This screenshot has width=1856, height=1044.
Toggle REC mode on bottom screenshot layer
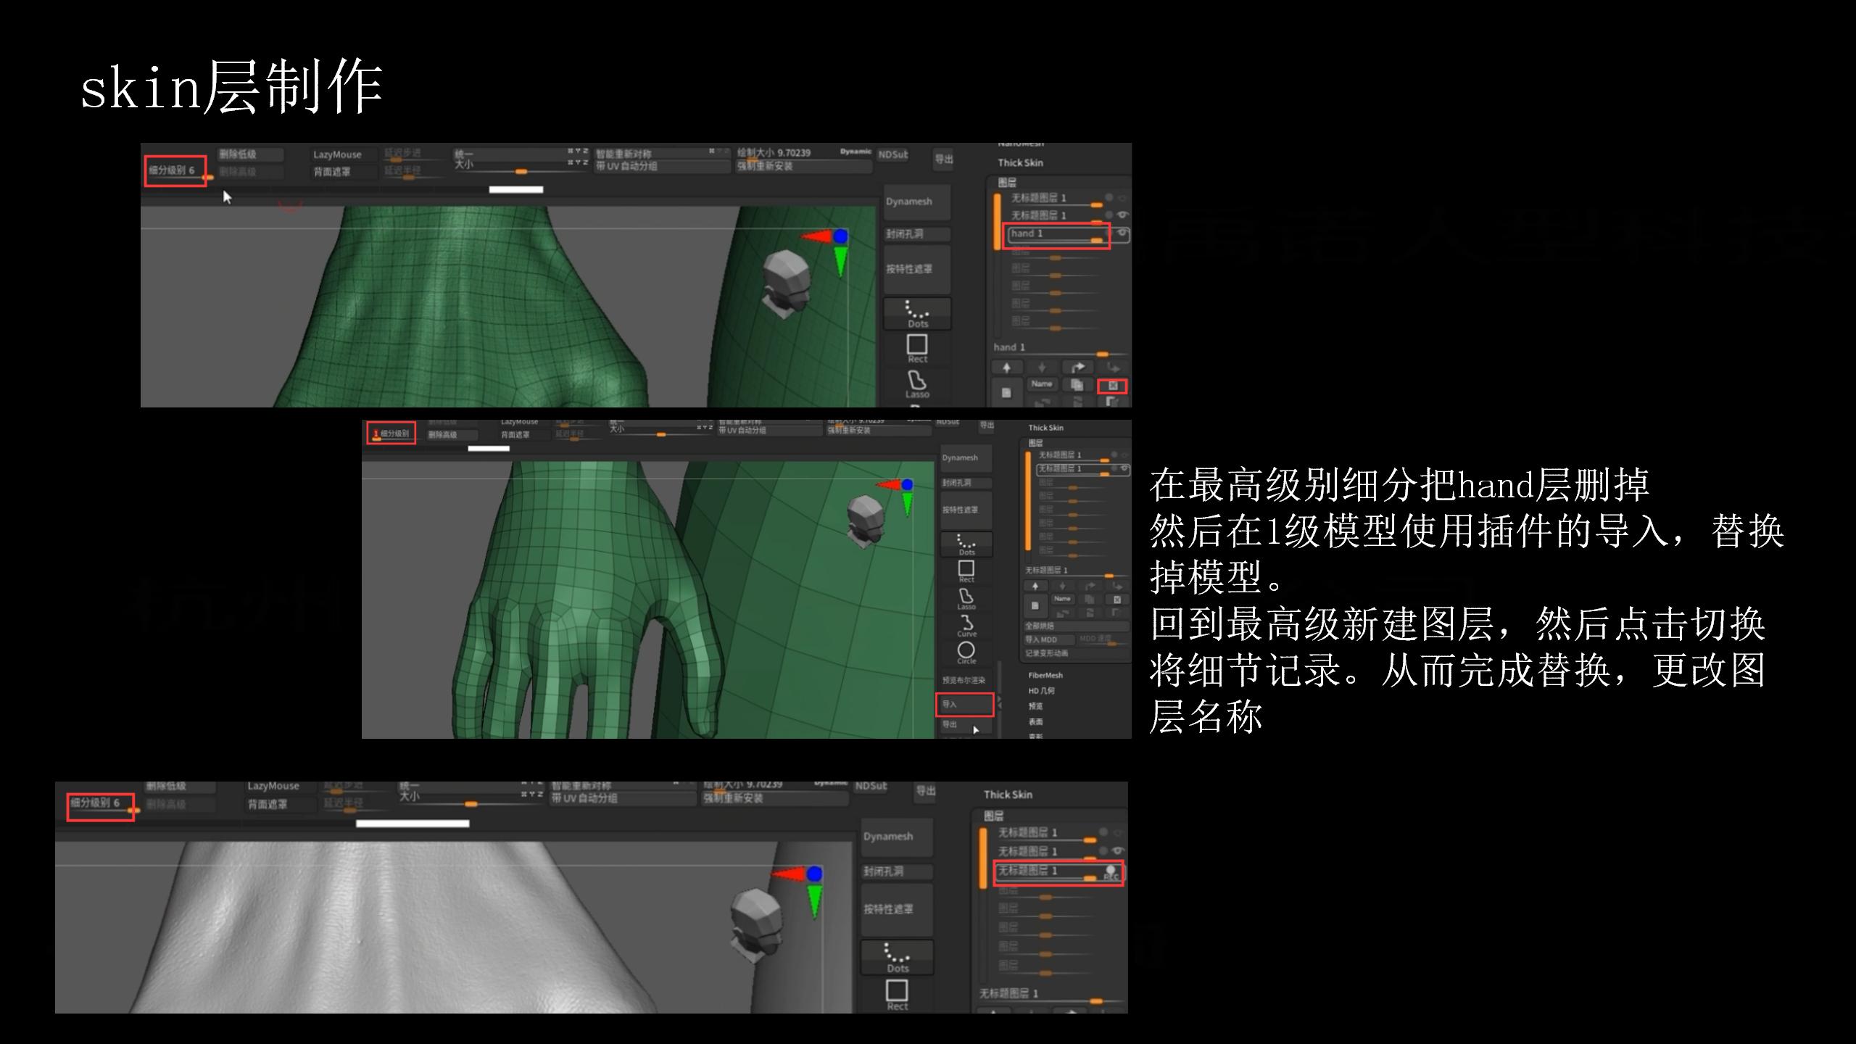(1111, 872)
